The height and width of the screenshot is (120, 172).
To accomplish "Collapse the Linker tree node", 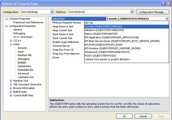I will (x=11, y=44).
